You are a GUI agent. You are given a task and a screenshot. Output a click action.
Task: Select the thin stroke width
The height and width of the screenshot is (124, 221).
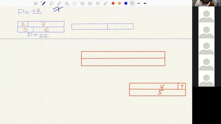click(132, 3)
